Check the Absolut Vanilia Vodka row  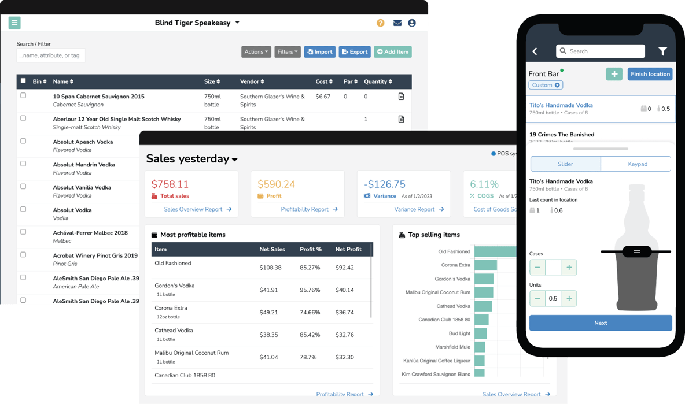point(23,186)
